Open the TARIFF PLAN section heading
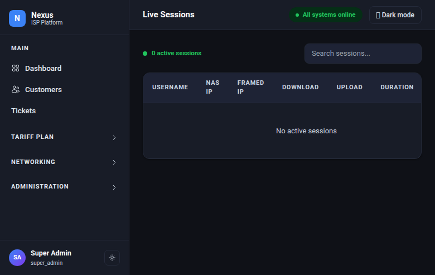 coord(32,137)
